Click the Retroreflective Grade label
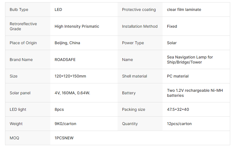This screenshot has width=233, height=148. coord(23,26)
